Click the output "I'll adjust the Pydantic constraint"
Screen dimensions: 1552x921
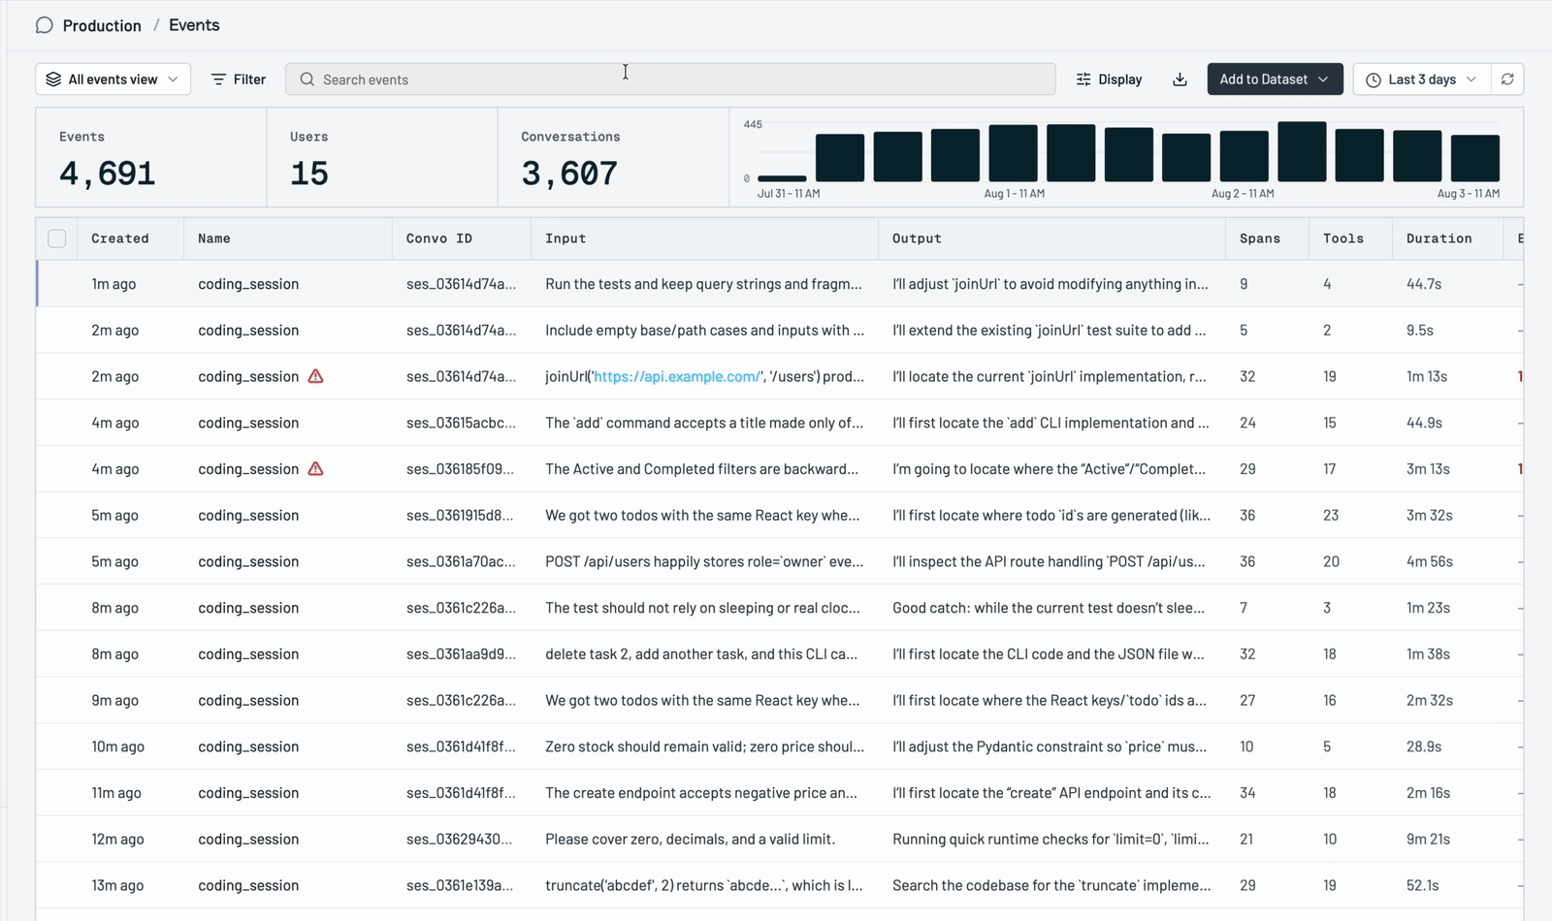coord(1050,746)
